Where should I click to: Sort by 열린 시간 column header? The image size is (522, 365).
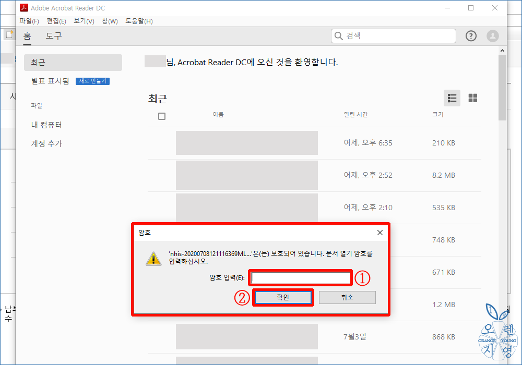coord(355,115)
